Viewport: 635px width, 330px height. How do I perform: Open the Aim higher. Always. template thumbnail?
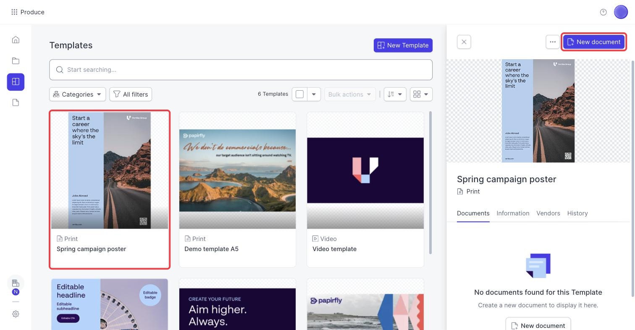[x=237, y=304]
